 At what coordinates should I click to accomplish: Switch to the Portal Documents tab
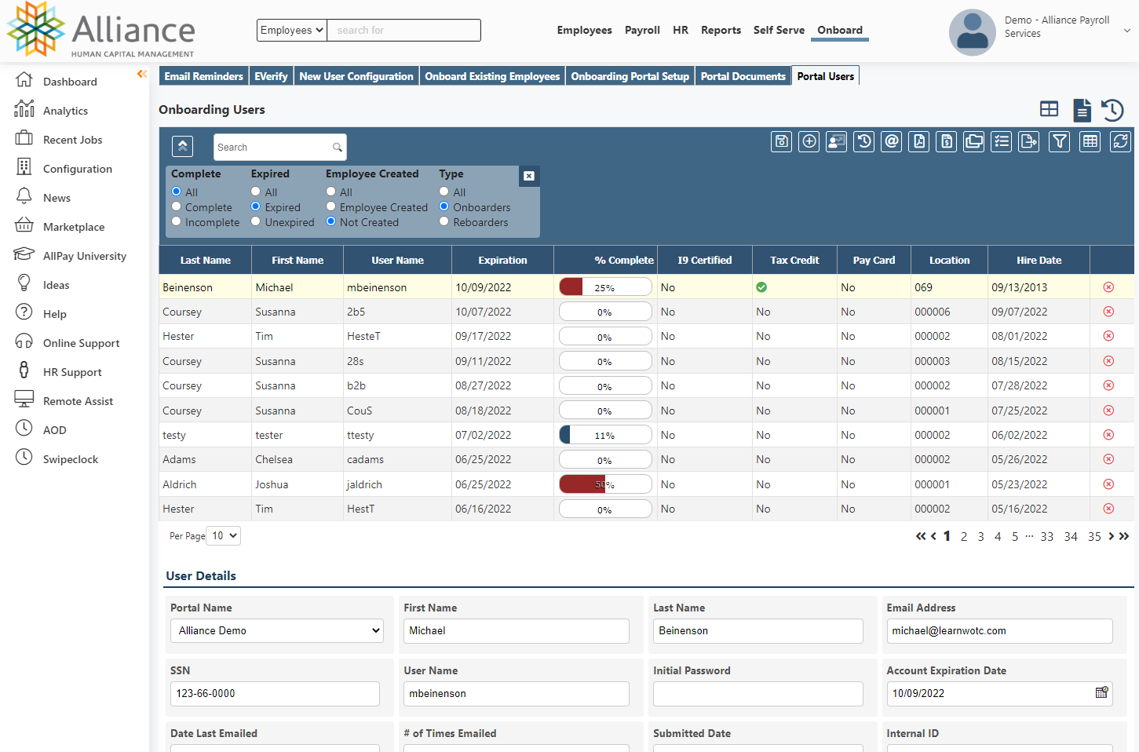click(743, 76)
